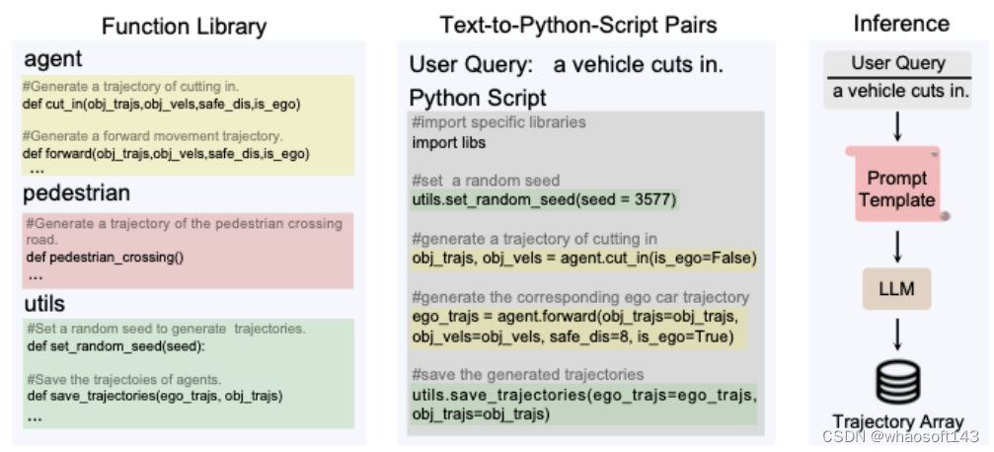Viewport: 994px width, 452px height.
Task: Click the 'User Query' header in Inference box
Action: (x=897, y=63)
